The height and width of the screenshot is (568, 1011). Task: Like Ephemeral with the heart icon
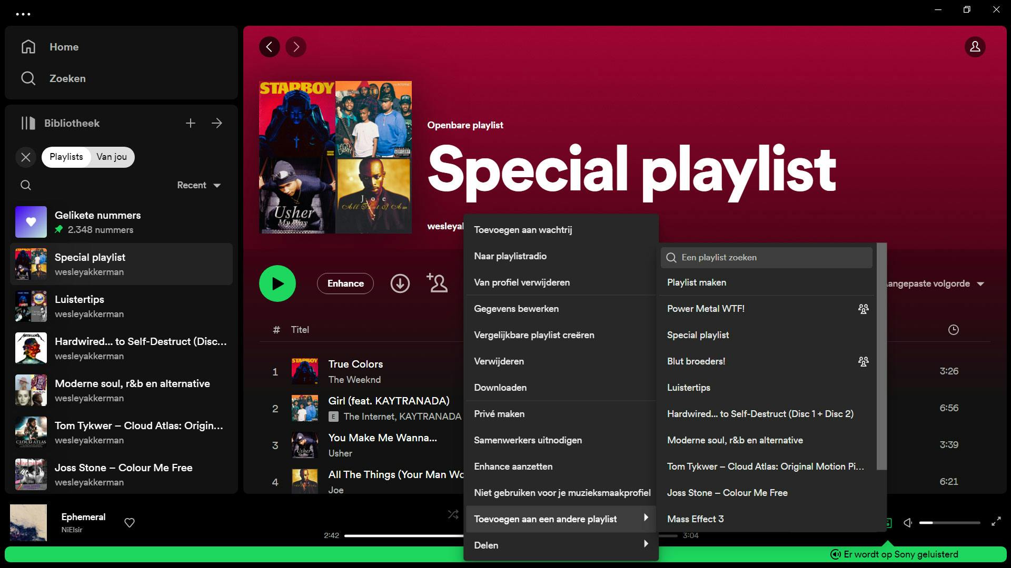(130, 522)
